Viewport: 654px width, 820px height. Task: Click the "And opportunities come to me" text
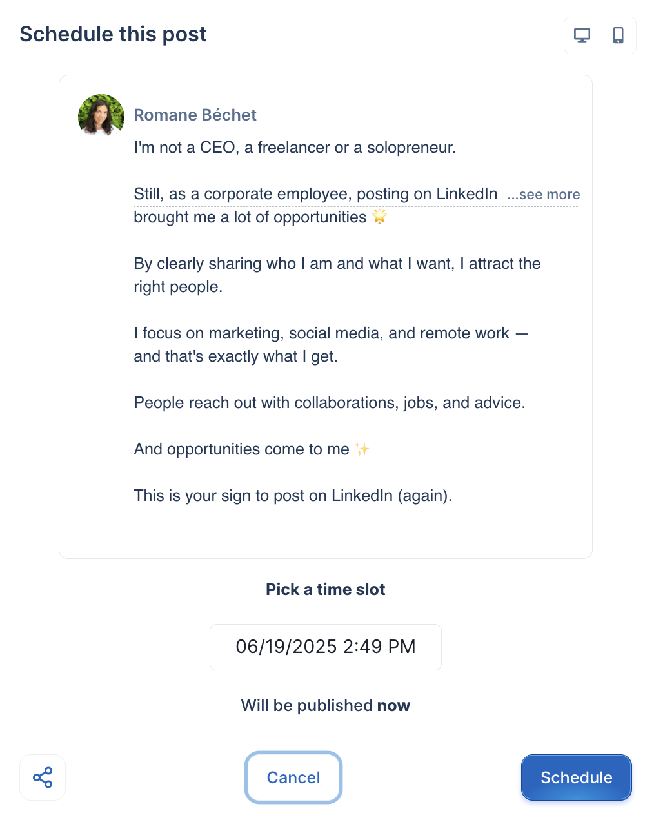[x=241, y=449]
